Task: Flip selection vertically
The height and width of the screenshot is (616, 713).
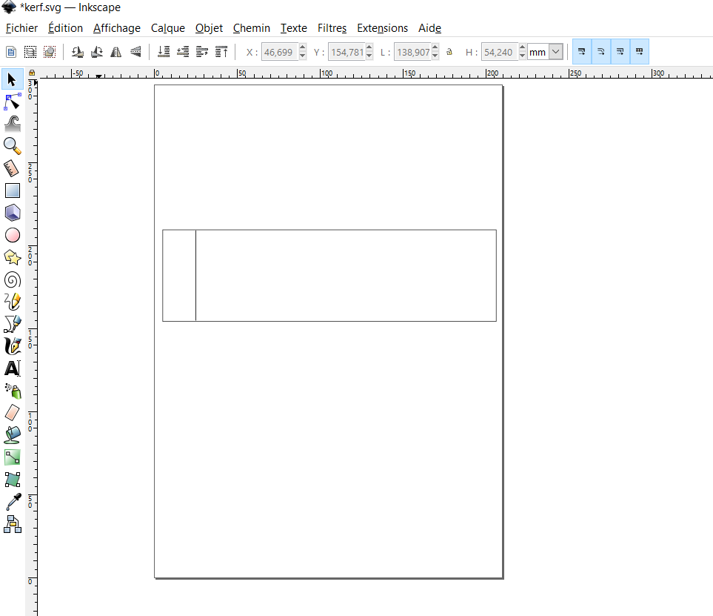Action: 135,52
